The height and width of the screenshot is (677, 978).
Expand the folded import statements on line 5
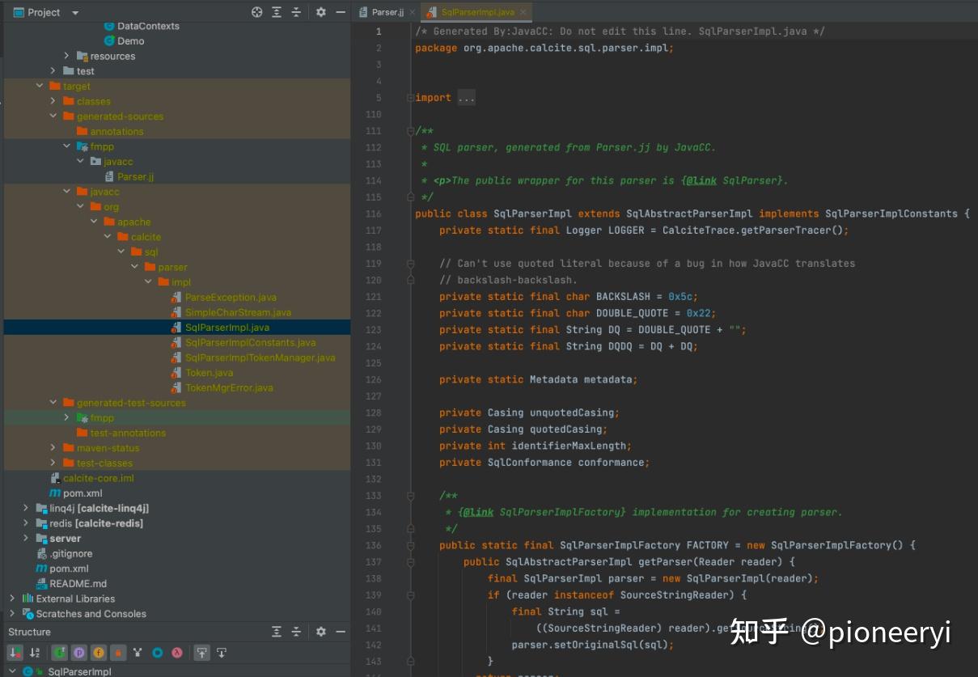tap(466, 97)
